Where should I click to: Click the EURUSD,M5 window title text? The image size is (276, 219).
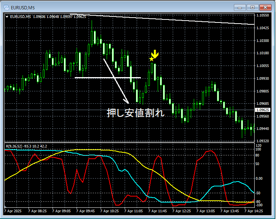pos(23,8)
